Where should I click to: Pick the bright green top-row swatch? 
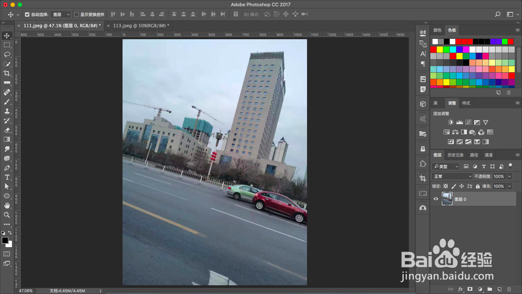coord(505,42)
